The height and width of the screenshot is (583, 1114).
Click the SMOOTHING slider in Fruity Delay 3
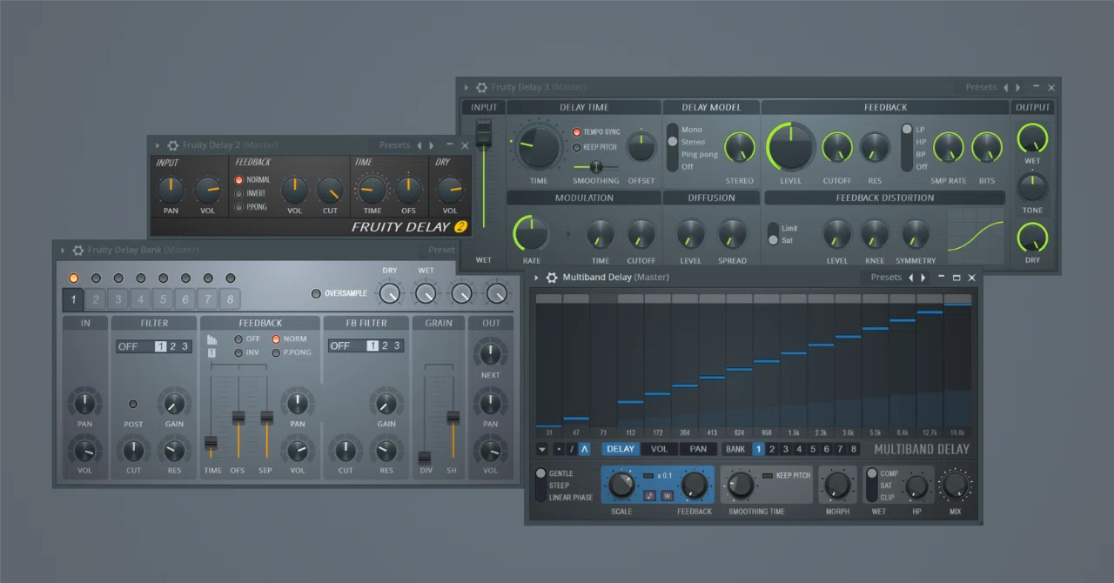[596, 166]
